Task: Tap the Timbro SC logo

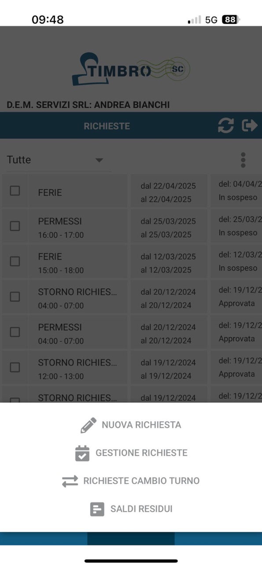Action: click(x=131, y=70)
